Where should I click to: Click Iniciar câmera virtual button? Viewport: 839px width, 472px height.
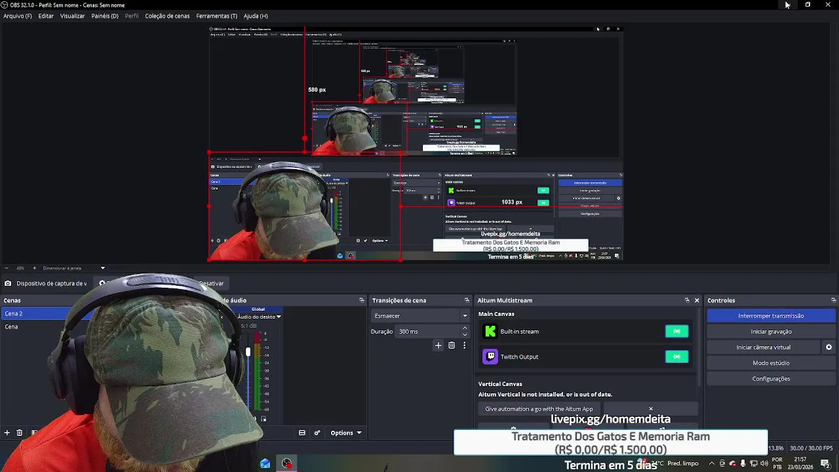[763, 347]
